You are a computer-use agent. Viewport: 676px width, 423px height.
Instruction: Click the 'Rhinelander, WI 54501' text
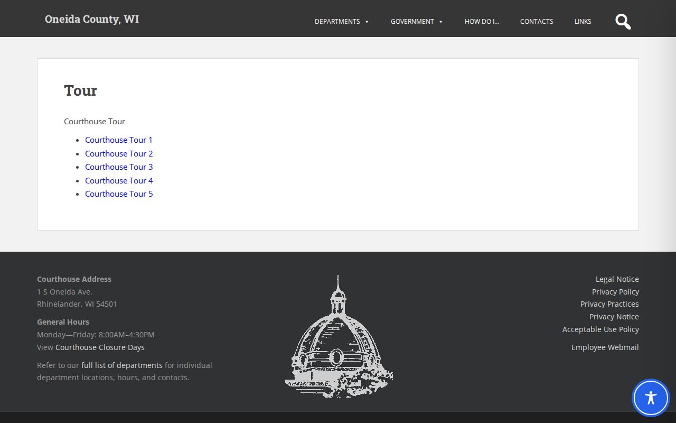(x=77, y=304)
